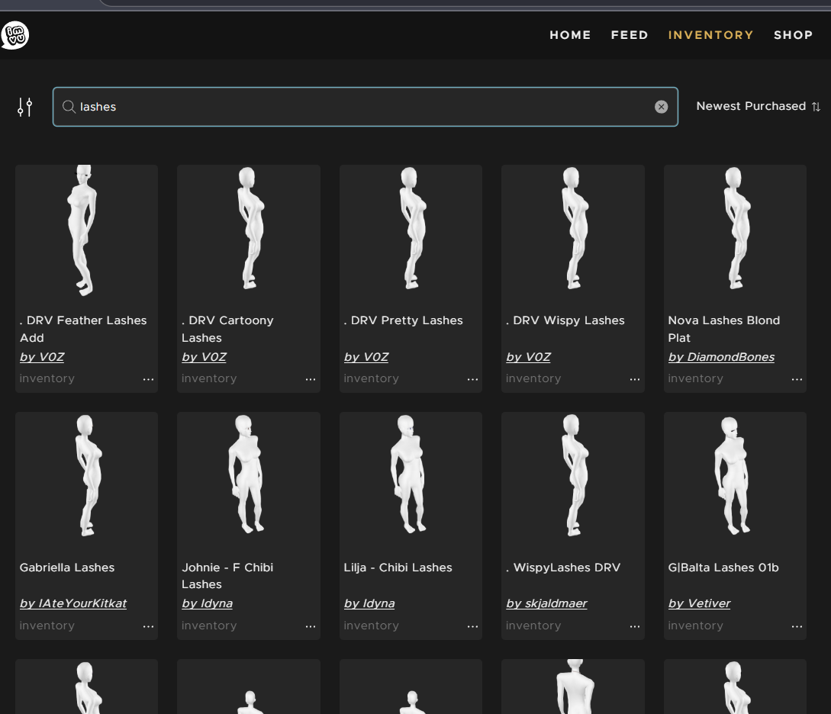This screenshot has width=831, height=714.
Task: Visit creator Vetiver profile link
Action: coord(699,603)
